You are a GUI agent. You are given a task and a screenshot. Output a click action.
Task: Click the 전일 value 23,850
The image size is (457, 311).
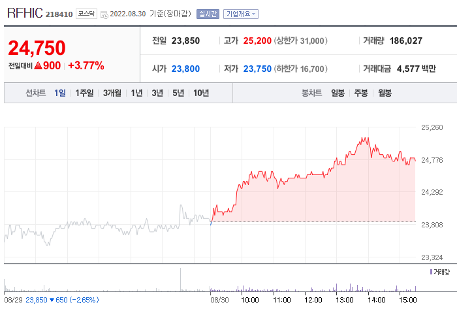[185, 41]
